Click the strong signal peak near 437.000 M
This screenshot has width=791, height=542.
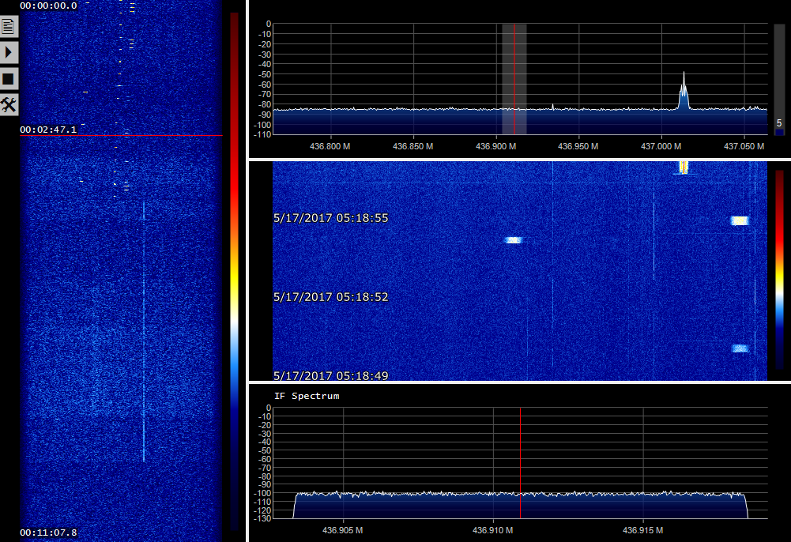click(684, 91)
